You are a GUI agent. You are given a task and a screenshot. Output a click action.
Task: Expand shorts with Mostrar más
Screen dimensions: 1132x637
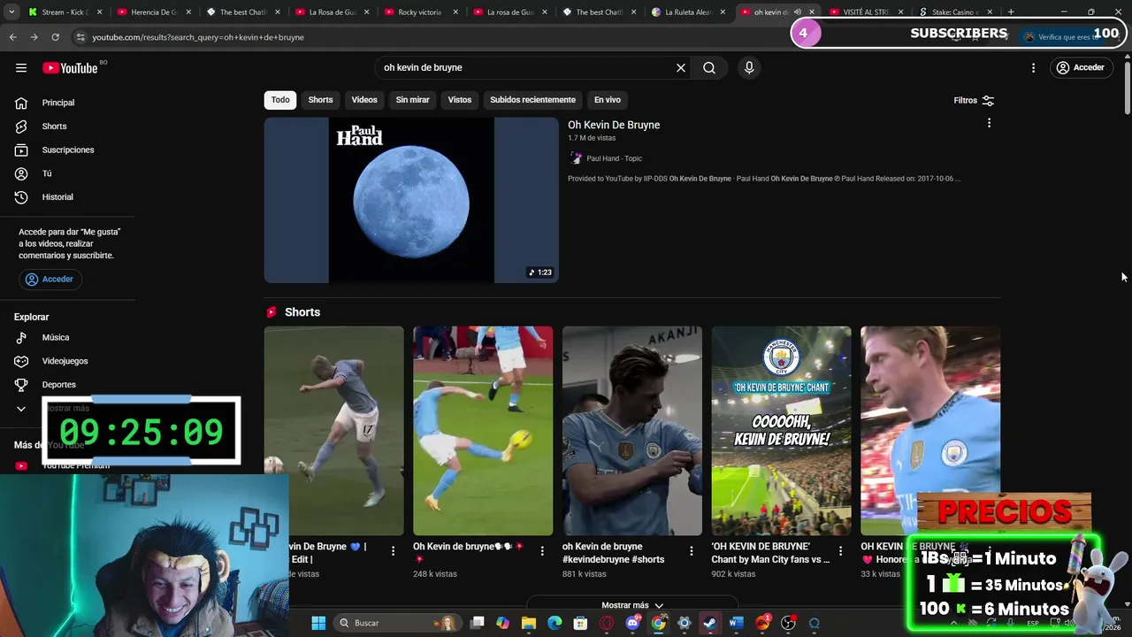632,605
